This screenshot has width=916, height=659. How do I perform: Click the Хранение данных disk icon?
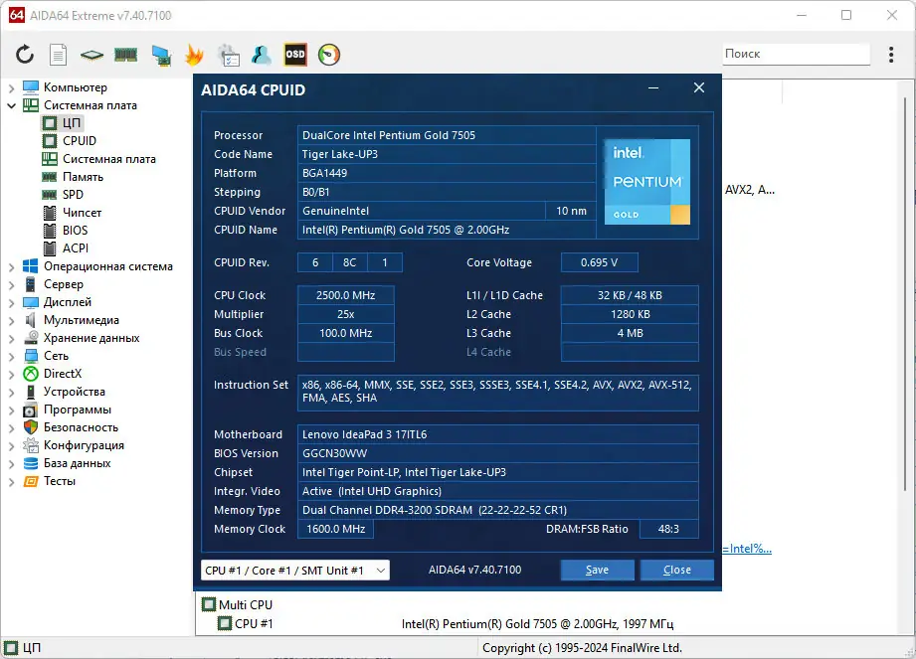pyautogui.click(x=31, y=338)
